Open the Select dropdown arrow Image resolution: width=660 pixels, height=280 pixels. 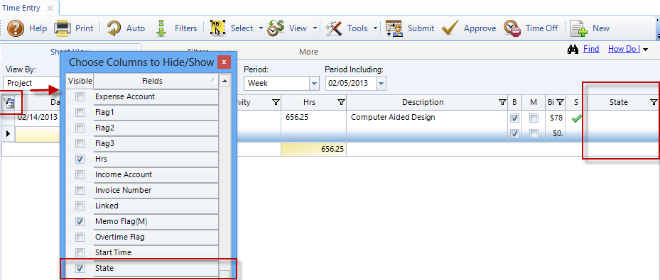(x=261, y=28)
